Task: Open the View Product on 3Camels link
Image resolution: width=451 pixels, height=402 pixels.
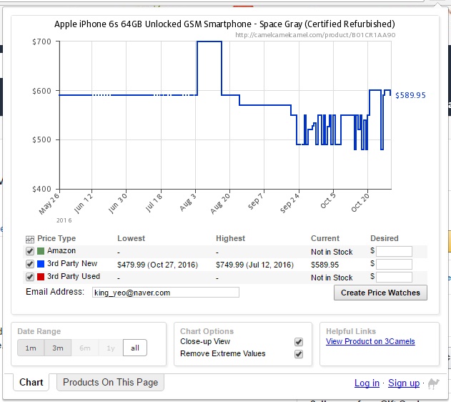Action: click(x=370, y=342)
